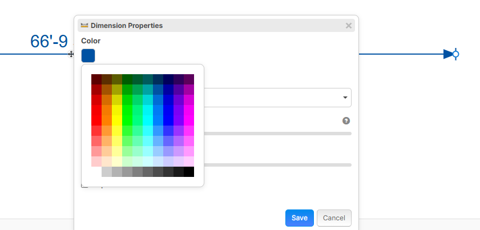Click the 66'-9 dimension text label
This screenshot has height=230, width=480.
(49, 42)
